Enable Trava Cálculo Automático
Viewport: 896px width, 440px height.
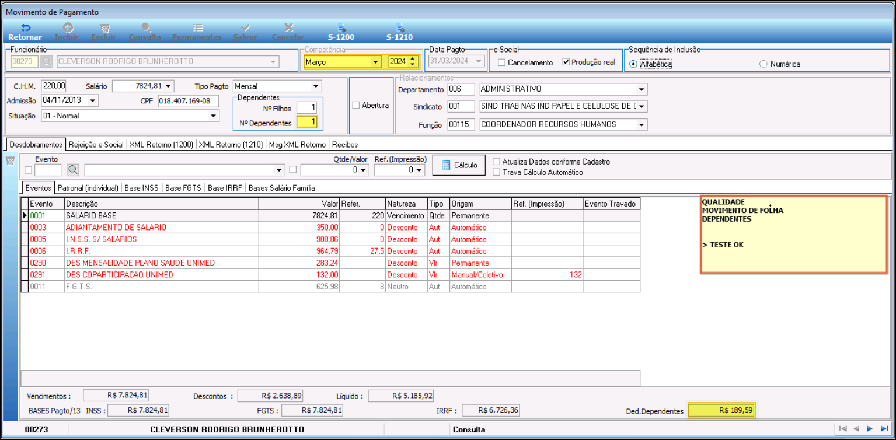pyautogui.click(x=497, y=172)
